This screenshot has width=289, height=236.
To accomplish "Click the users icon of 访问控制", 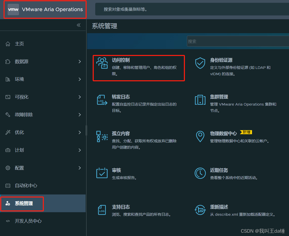I will (x=102, y=63).
